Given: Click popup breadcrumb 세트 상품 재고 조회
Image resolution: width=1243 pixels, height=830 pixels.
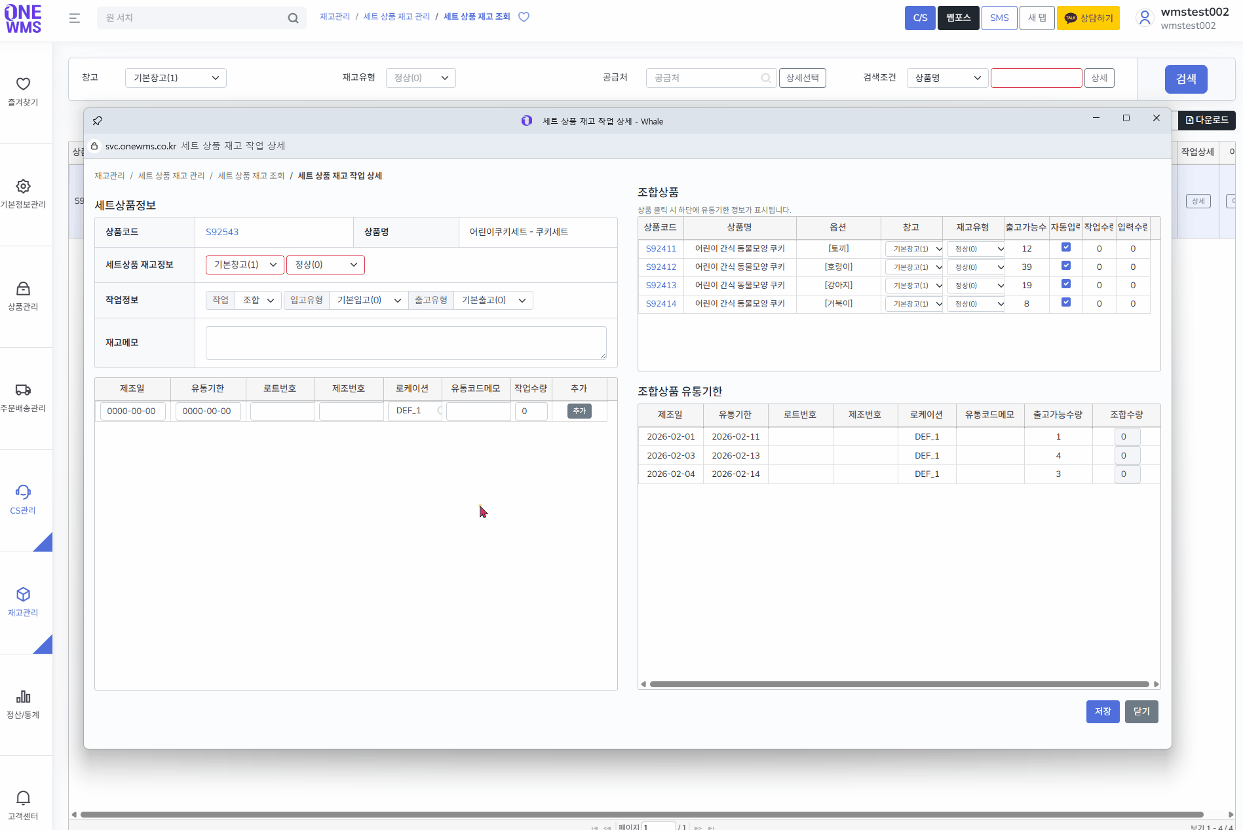Looking at the screenshot, I should pos(251,176).
